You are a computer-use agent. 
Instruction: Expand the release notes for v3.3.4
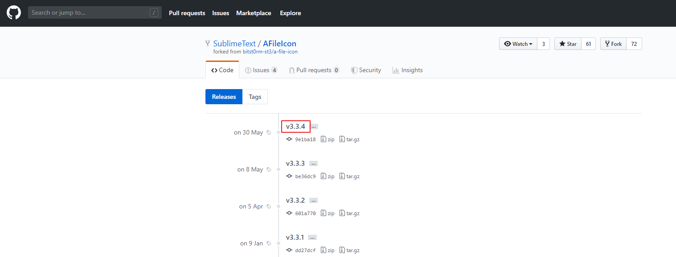(314, 126)
